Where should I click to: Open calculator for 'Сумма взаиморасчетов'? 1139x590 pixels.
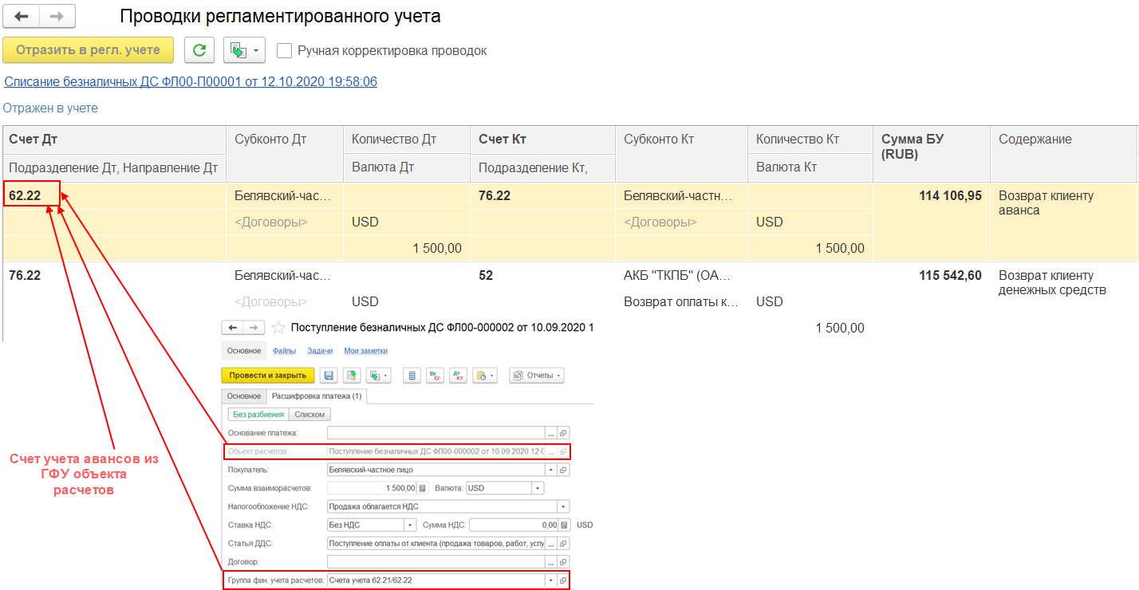click(x=423, y=488)
